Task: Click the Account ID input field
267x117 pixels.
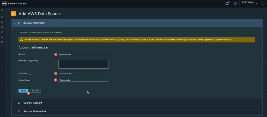Action: pos(83,73)
